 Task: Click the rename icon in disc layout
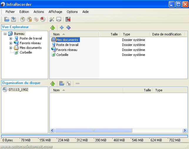[68, 83]
